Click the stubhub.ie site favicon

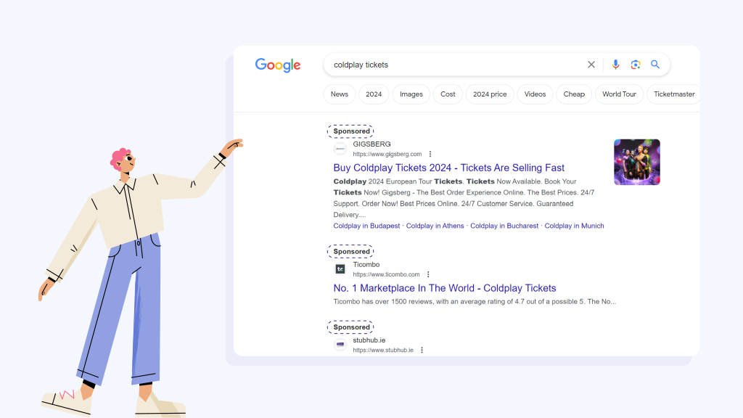coord(340,344)
